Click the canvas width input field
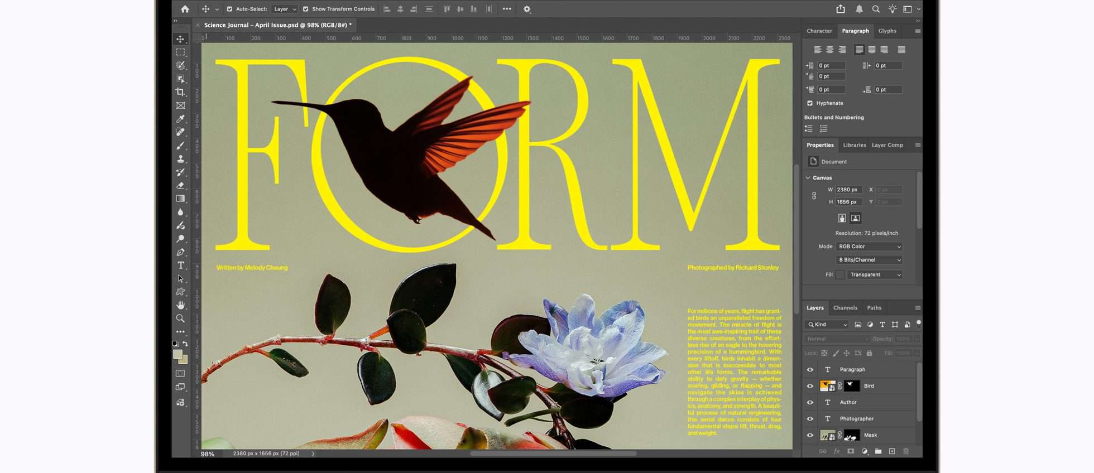Image resolution: width=1094 pixels, height=473 pixels. (848, 190)
